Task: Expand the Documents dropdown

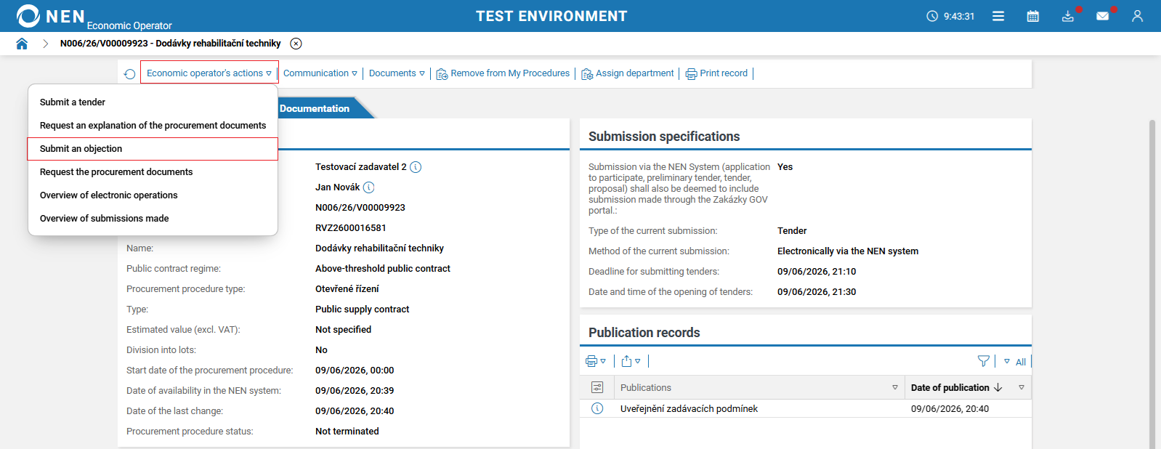Action: point(397,73)
